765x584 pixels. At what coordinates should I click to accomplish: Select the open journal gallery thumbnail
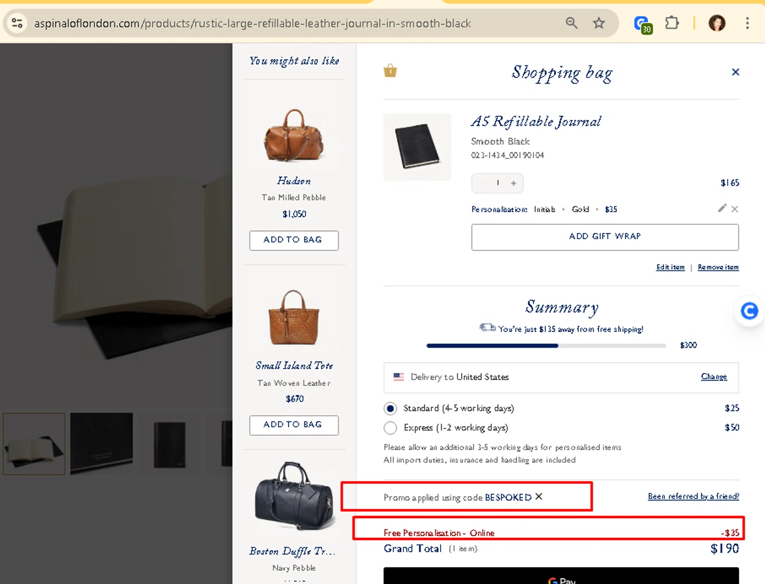tap(34, 444)
